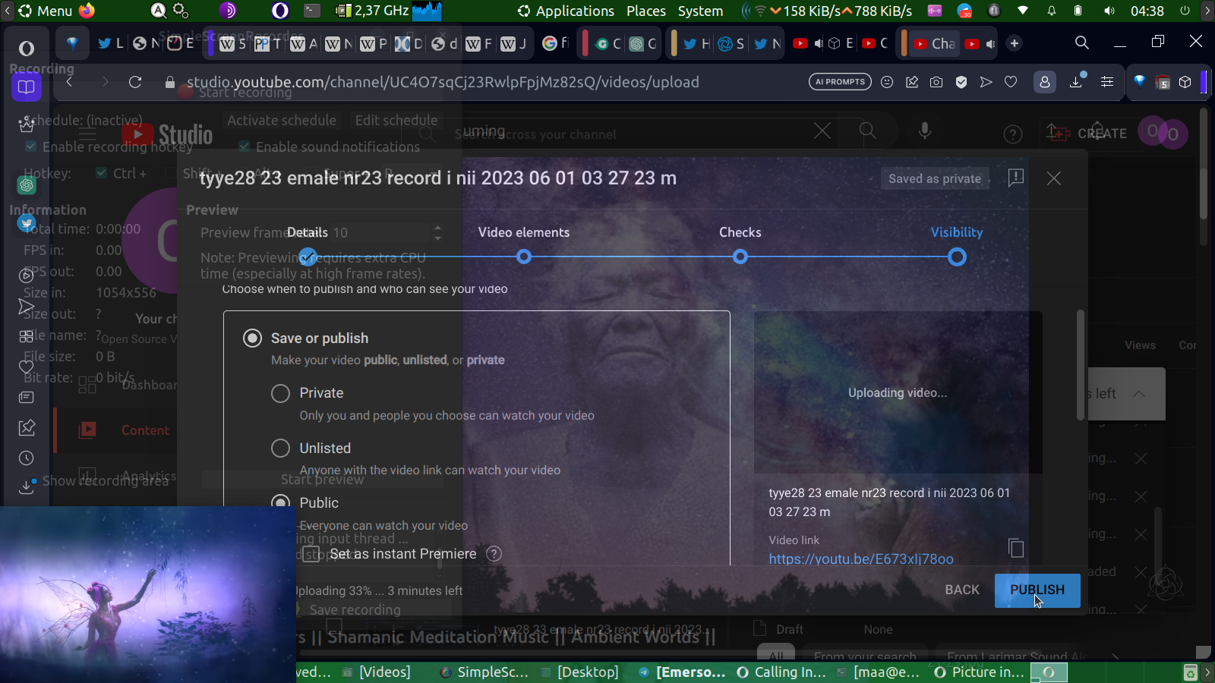The width and height of the screenshot is (1215, 683).
Task: Open the youtu.be video link
Action: coord(861,559)
